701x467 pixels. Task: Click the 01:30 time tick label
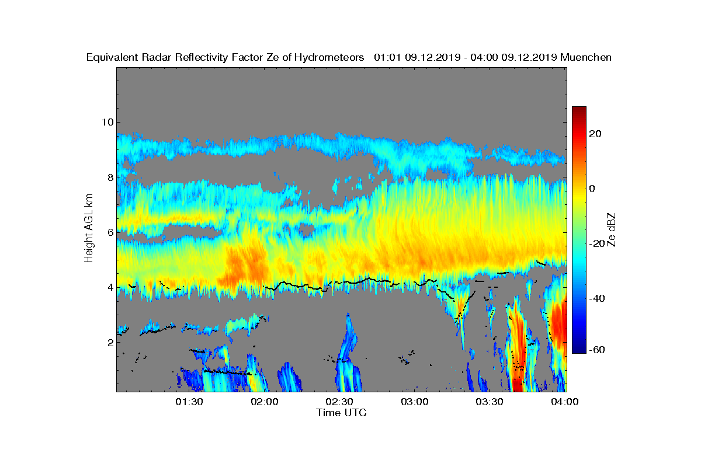pyautogui.click(x=191, y=402)
